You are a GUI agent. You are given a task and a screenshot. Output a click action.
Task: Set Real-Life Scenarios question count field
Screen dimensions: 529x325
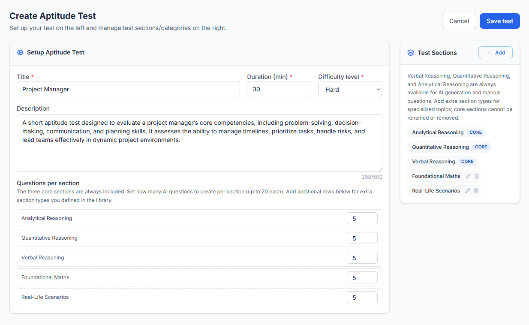[362, 297]
